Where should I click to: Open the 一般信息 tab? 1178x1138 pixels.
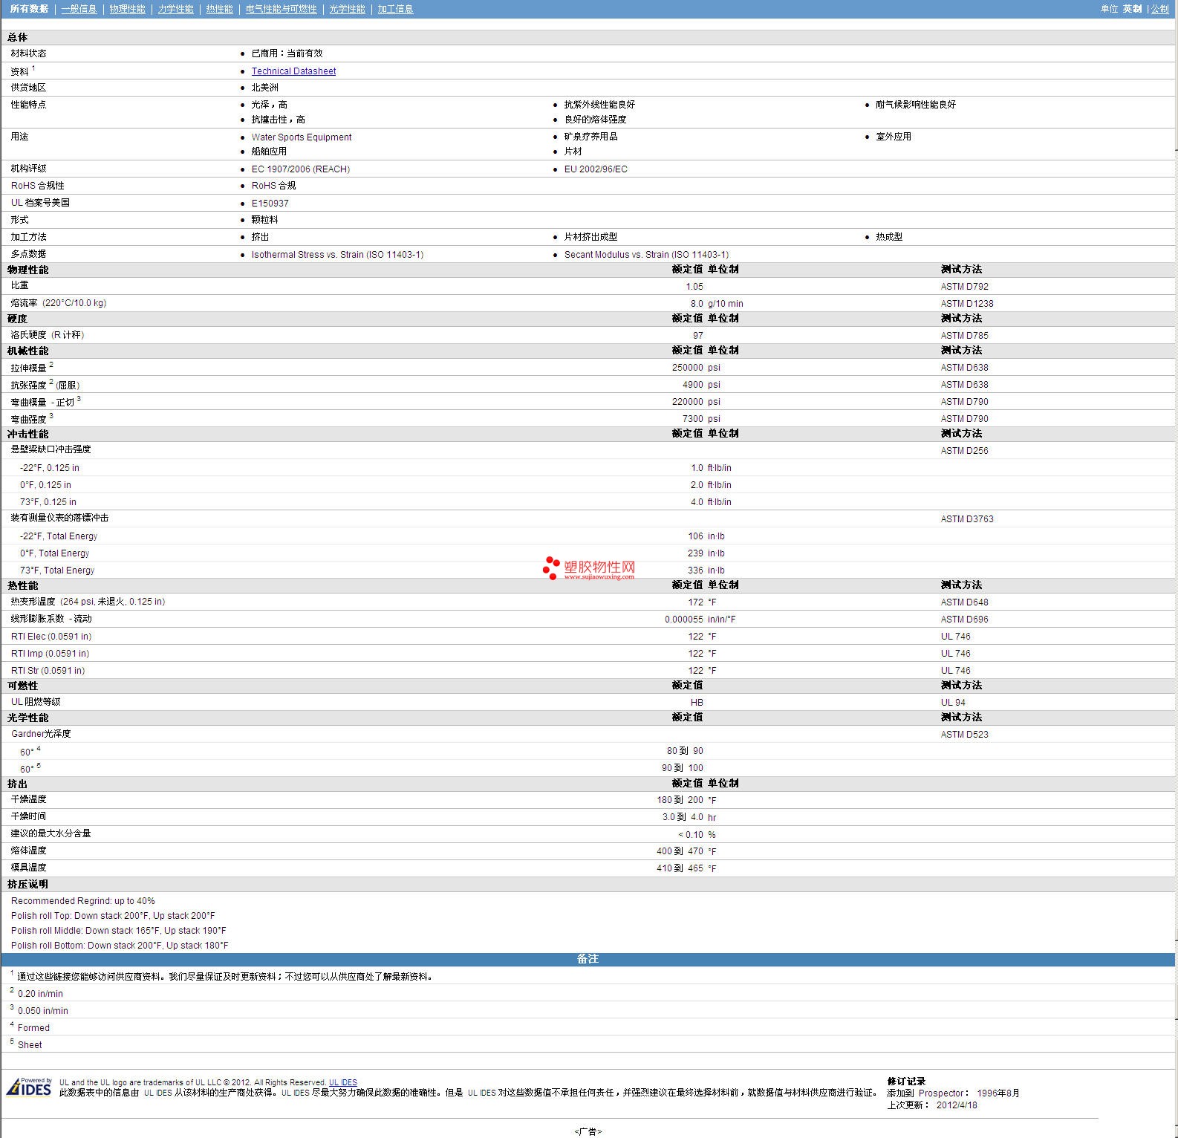click(79, 9)
